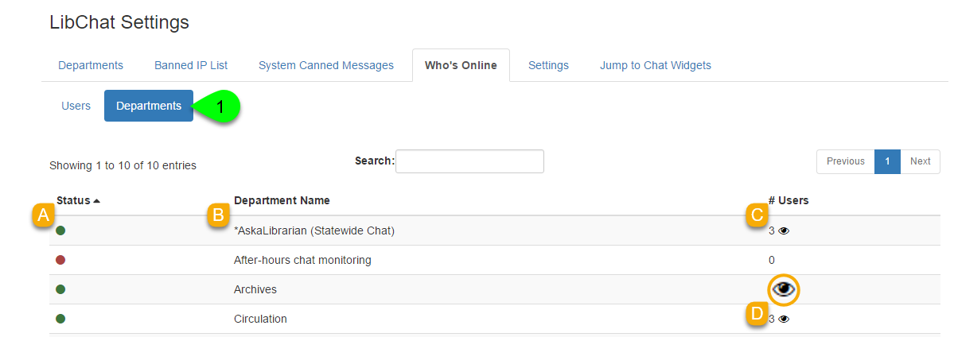The height and width of the screenshot is (337, 954).
Task: Click the eye icon in Archives row
Action: 784,289
